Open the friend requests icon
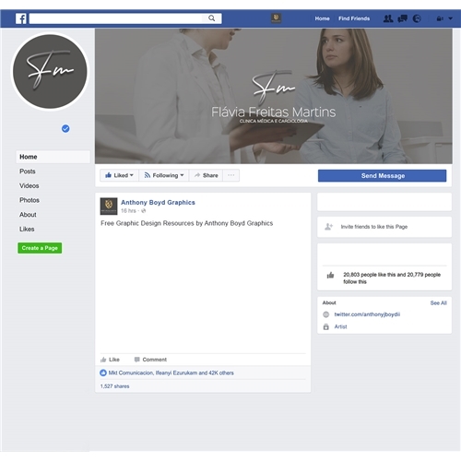Screen dimensions: 461x461 coord(388,18)
